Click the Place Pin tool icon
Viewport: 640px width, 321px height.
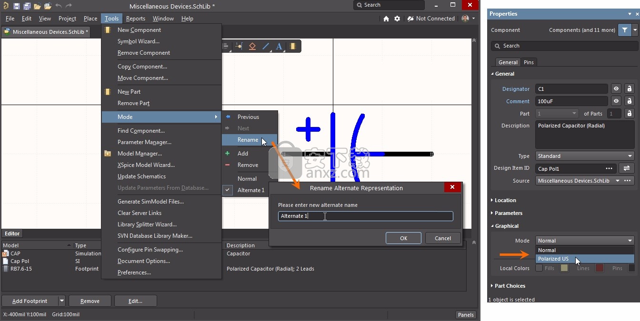tap(239, 46)
